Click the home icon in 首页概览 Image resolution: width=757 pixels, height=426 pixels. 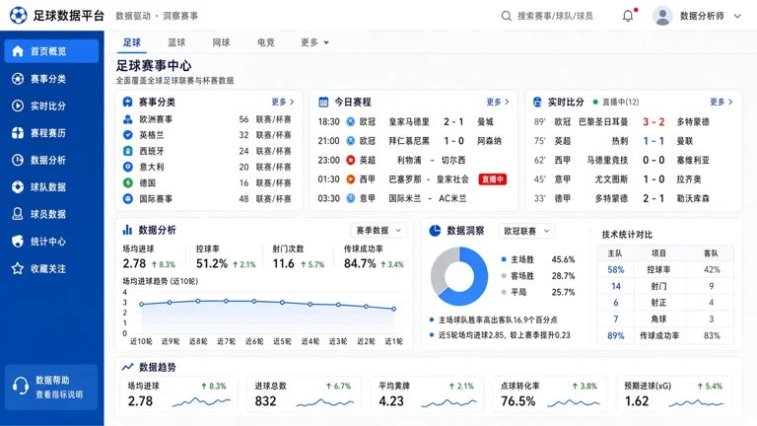(x=18, y=51)
